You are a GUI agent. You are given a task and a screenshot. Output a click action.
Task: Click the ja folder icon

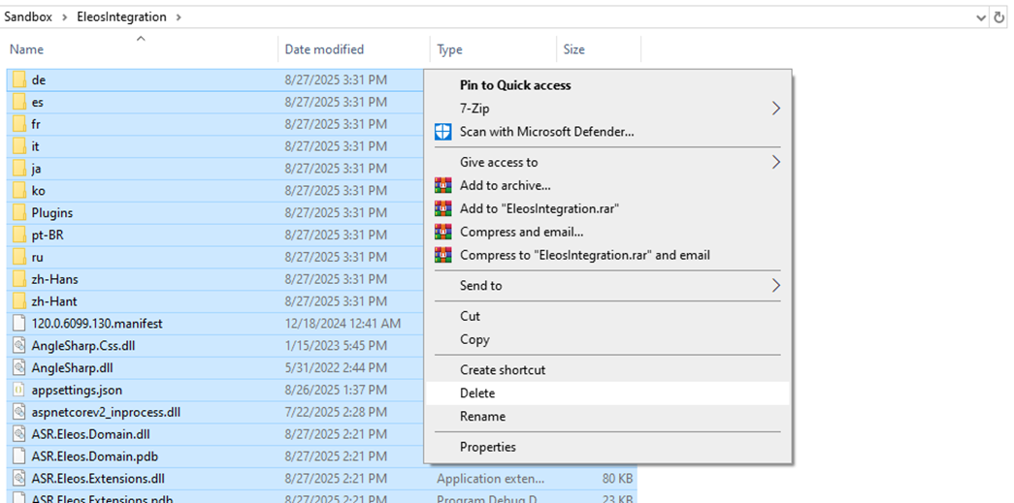tap(19, 169)
